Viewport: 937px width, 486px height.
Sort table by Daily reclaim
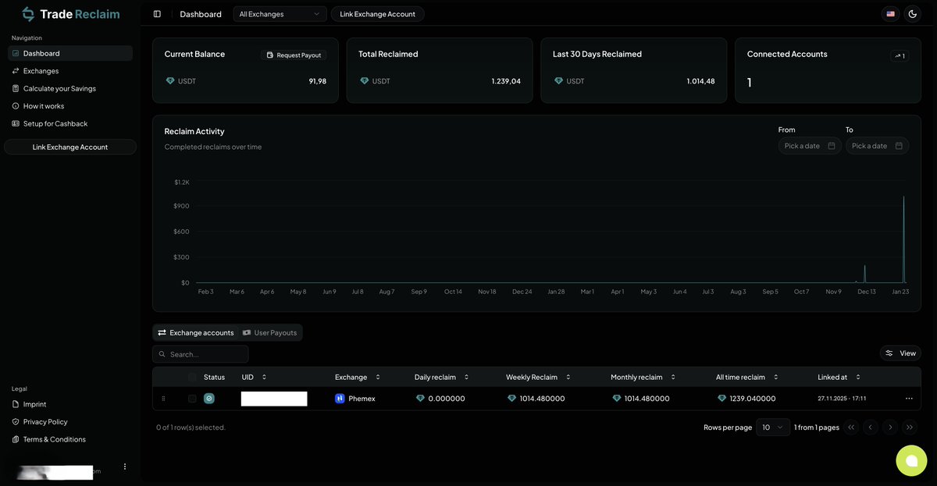442,377
